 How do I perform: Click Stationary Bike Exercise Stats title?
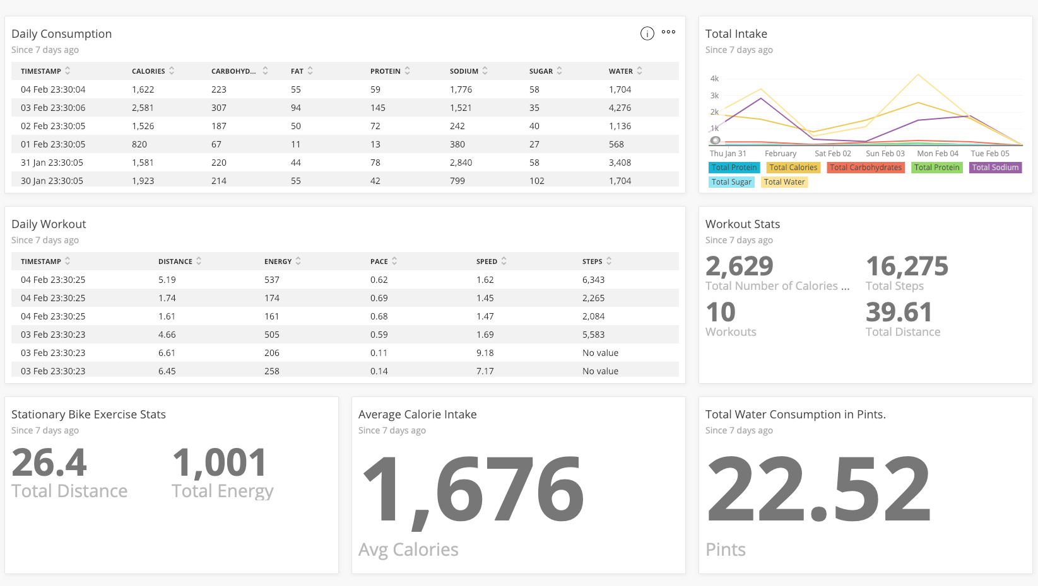tap(88, 415)
